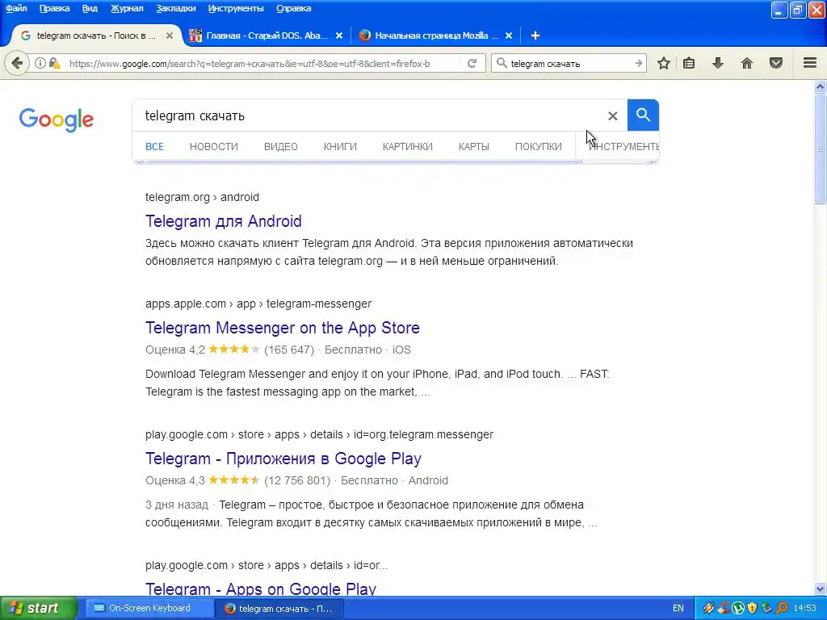
Task: Clear Google search query with X
Action: [x=612, y=116]
